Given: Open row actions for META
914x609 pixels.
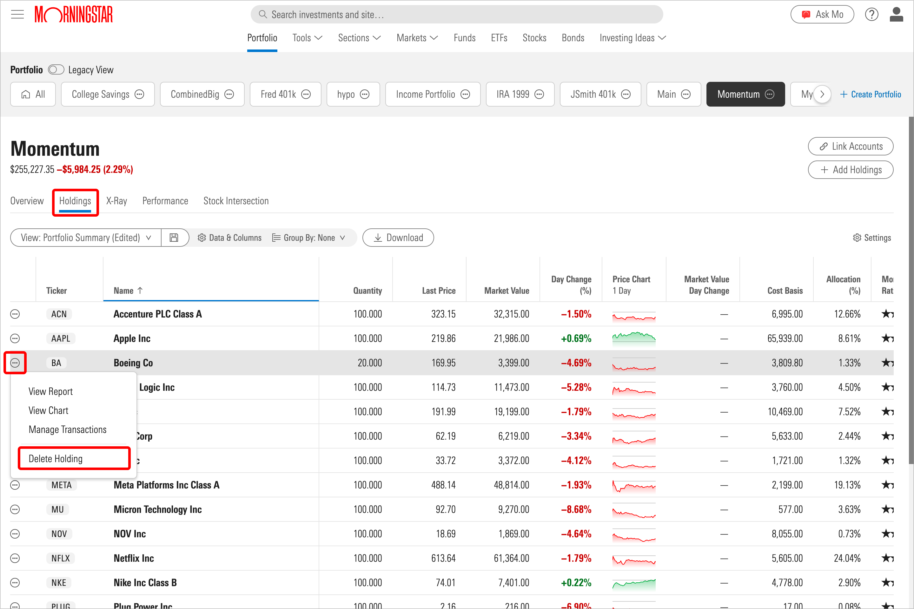Looking at the screenshot, I should 15,485.
